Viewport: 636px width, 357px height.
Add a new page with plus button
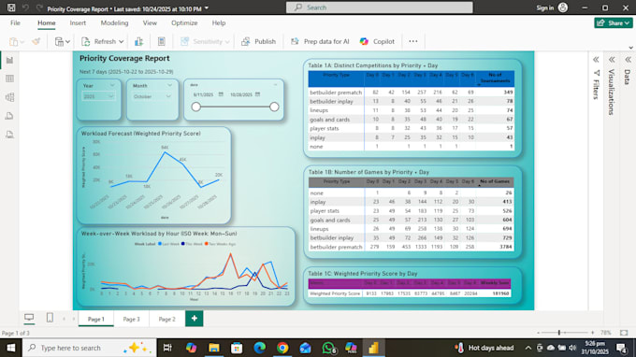click(195, 319)
